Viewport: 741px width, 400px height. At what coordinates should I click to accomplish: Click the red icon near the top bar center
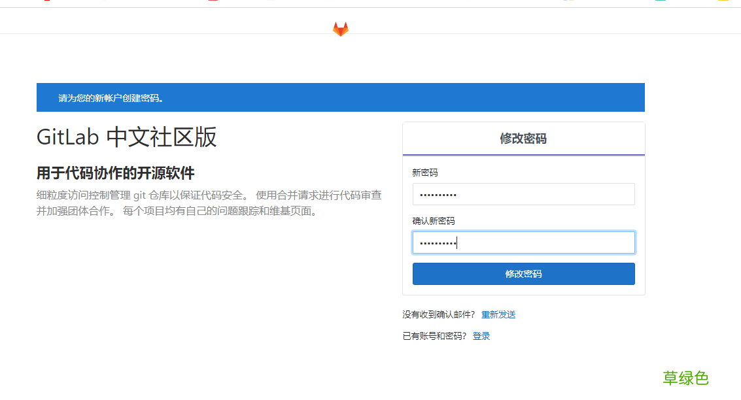[x=213, y=3]
